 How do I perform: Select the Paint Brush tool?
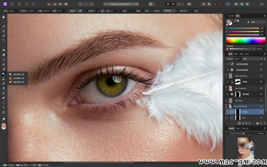3,60
